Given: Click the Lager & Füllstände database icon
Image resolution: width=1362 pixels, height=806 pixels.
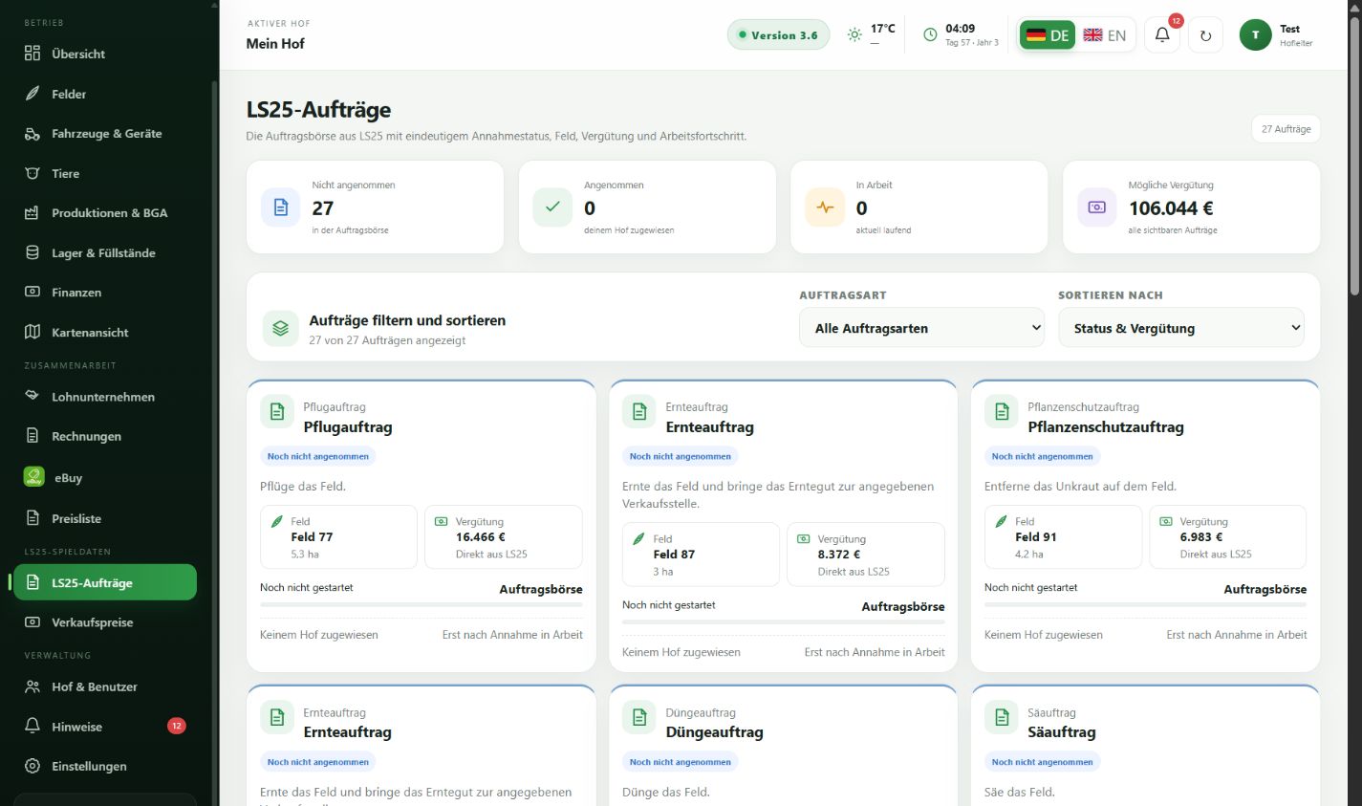Looking at the screenshot, I should point(32,252).
